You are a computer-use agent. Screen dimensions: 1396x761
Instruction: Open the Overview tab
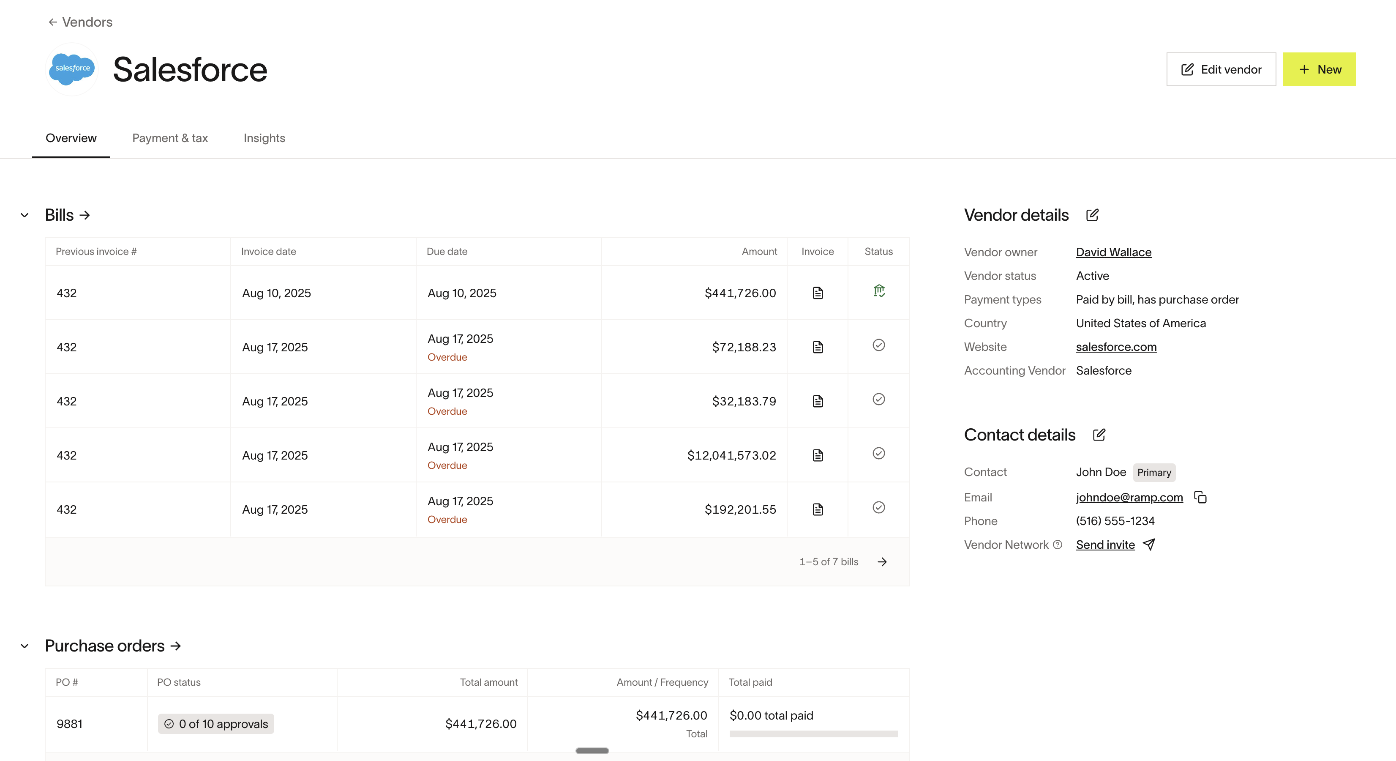click(x=71, y=138)
